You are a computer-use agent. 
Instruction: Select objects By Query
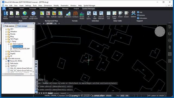pos(89,15)
